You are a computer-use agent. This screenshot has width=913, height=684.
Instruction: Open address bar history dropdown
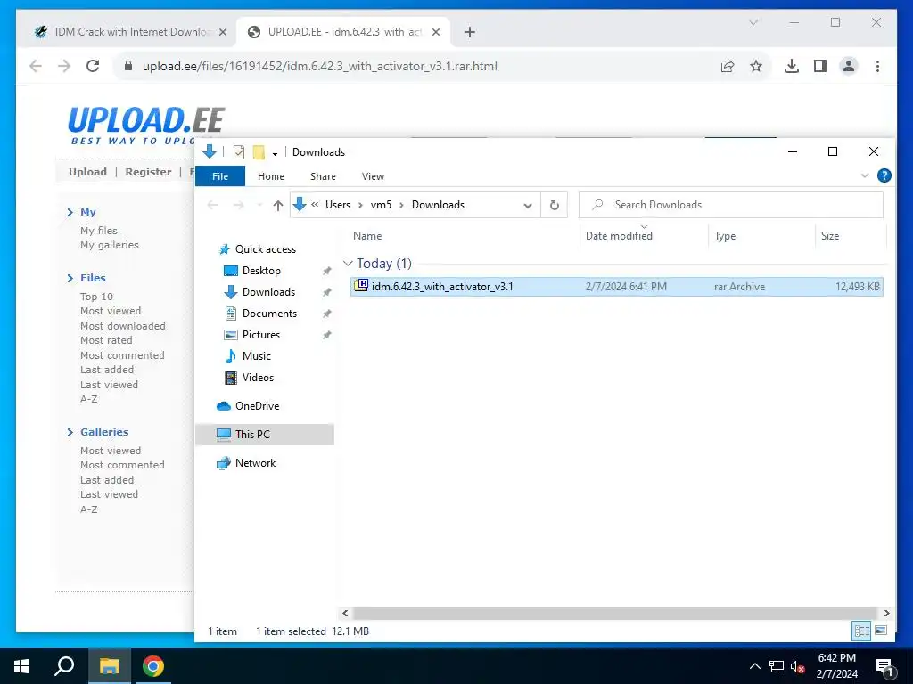point(528,206)
